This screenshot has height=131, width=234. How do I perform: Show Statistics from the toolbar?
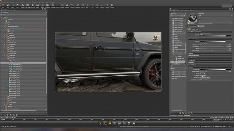point(67,6)
